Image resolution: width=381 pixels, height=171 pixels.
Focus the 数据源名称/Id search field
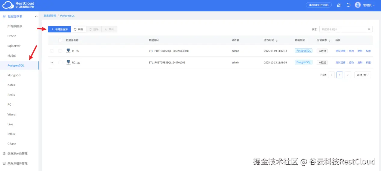(346, 29)
